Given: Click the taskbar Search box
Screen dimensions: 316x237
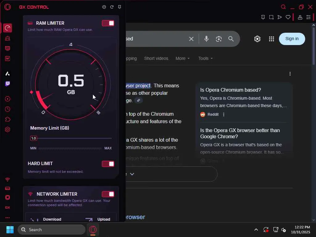Looking at the screenshot, I should pos(52,230).
